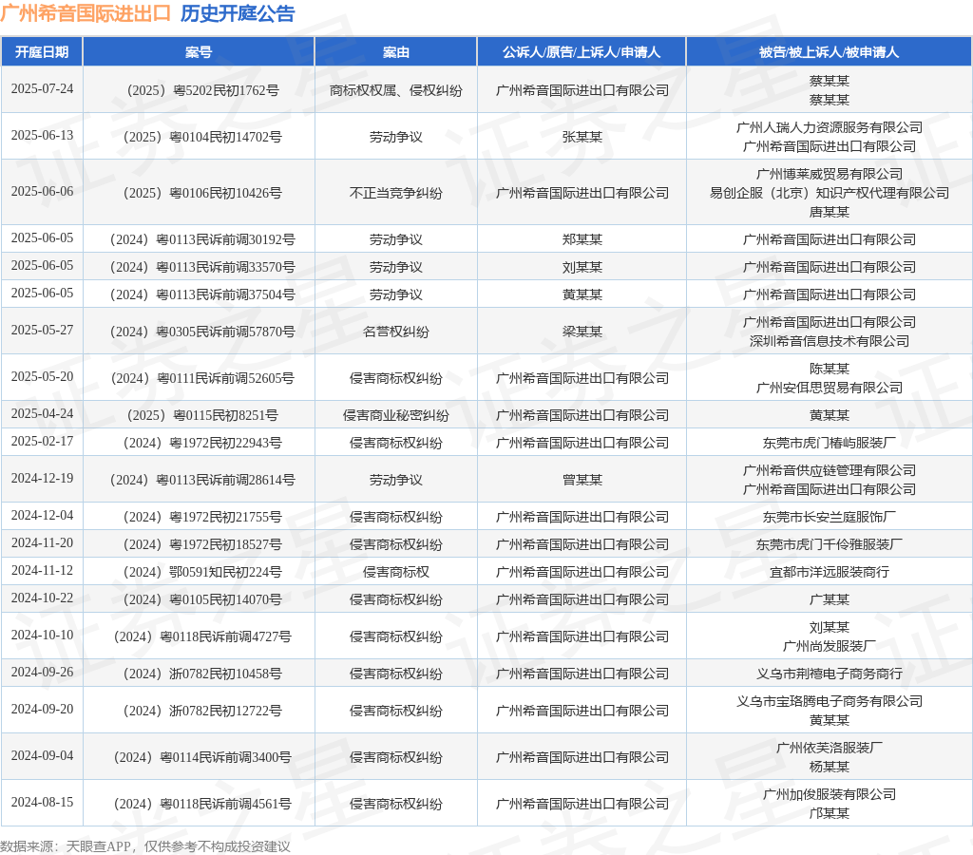Click the footer note 数据来源：天眼查APP
The image size is (973, 855).
[x=66, y=846]
